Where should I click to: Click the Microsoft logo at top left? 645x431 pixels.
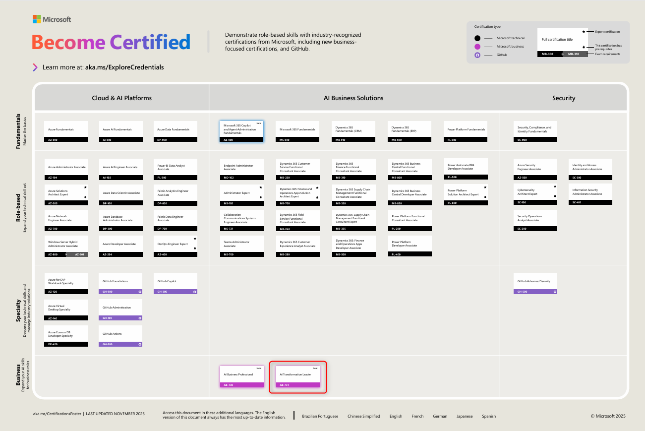pos(52,19)
